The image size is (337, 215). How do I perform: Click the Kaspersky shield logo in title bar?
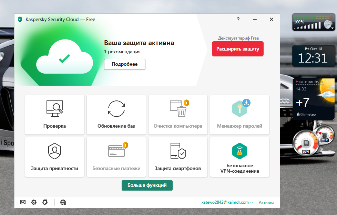pyautogui.click(x=20, y=19)
